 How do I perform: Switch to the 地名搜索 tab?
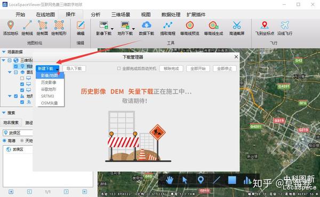tap(11, 123)
